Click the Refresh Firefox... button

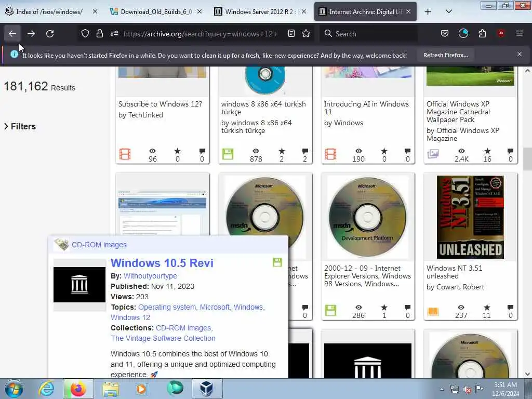[x=446, y=55]
